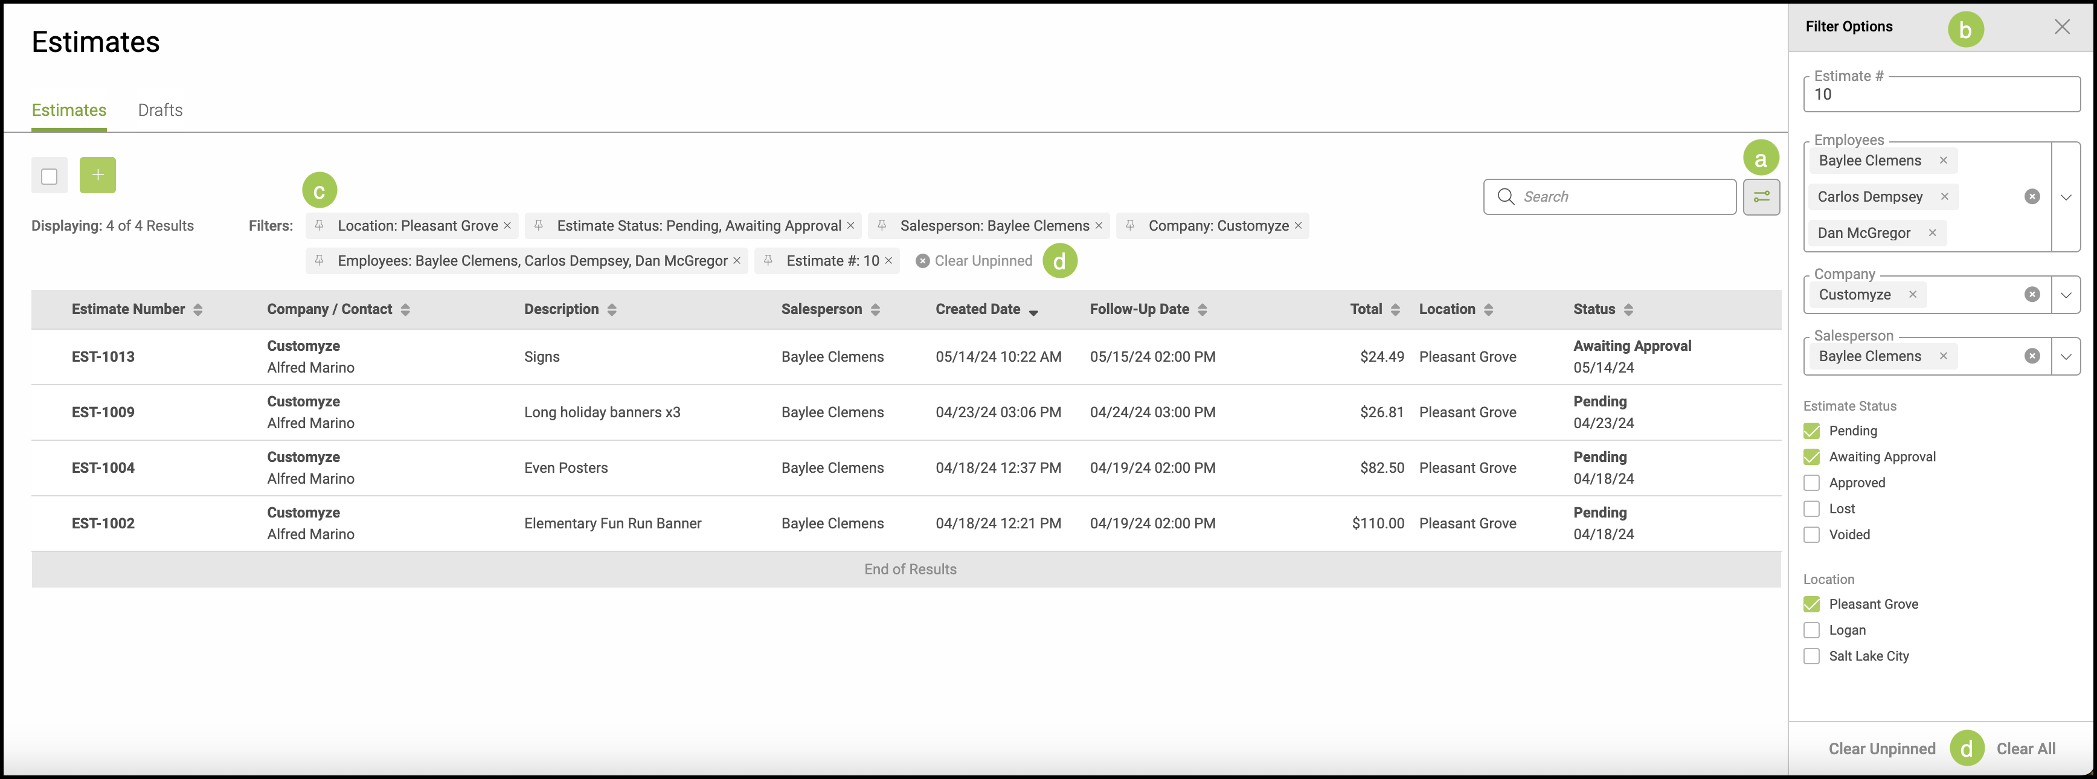
Task: Switch to the Drafts tab
Action: pyautogui.click(x=159, y=110)
